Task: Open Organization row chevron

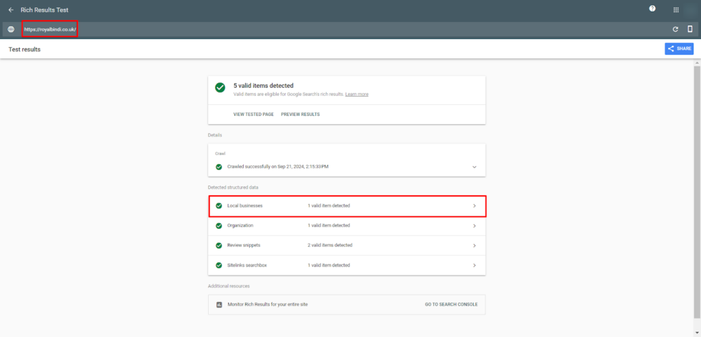Action: (x=474, y=226)
